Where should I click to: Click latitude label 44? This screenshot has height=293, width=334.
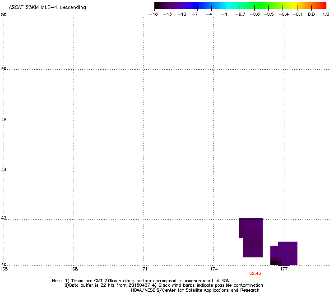(x=4, y=170)
